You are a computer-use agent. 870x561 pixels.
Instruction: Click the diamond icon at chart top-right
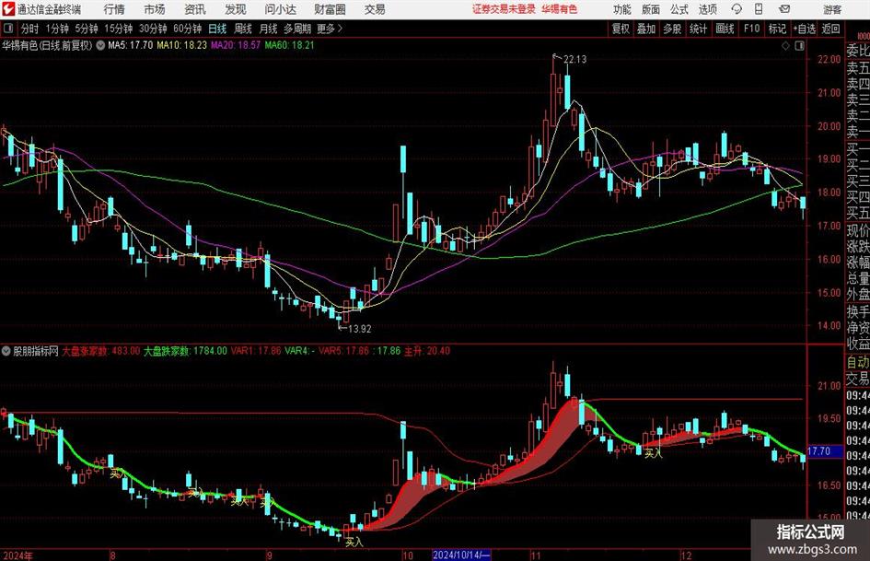coord(785,46)
